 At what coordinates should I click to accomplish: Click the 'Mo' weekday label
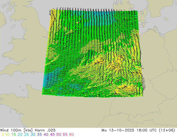click(104, 130)
